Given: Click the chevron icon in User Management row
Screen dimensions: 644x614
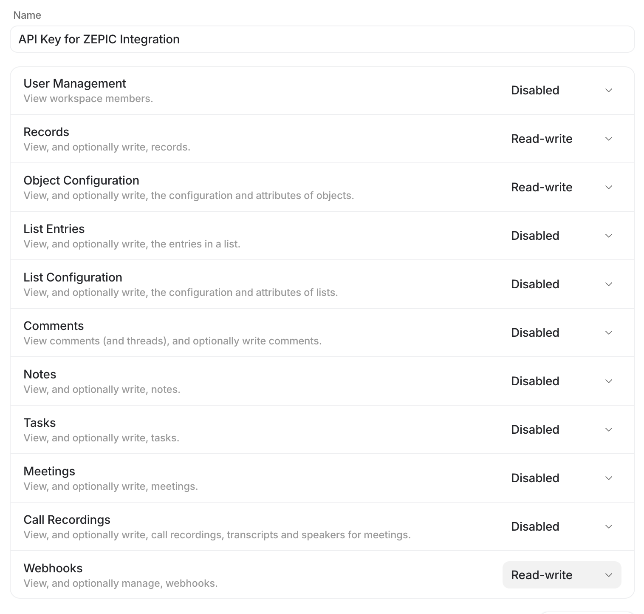Looking at the screenshot, I should 608,90.
